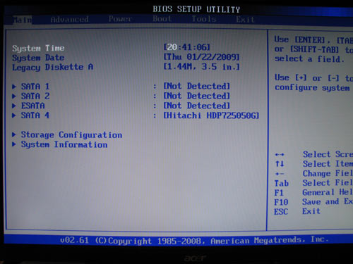Viewport: 353px width, 264px height.
Task: Select ESATA Not Detected value
Action: [196, 106]
